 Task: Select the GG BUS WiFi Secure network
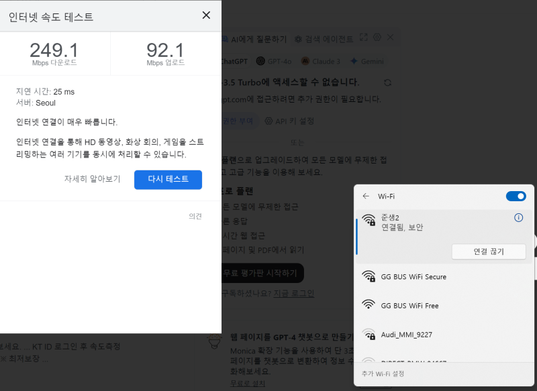444,276
